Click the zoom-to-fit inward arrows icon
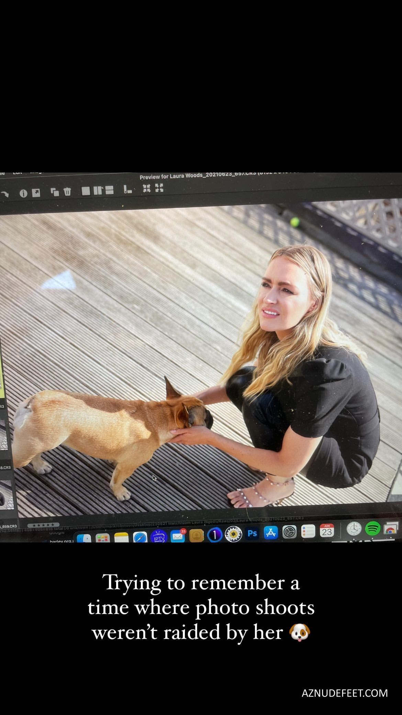 click(x=147, y=188)
